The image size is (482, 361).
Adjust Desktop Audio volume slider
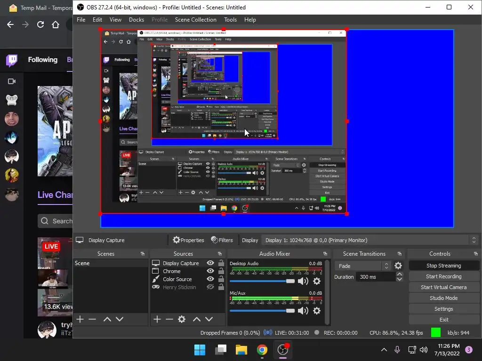262,281
